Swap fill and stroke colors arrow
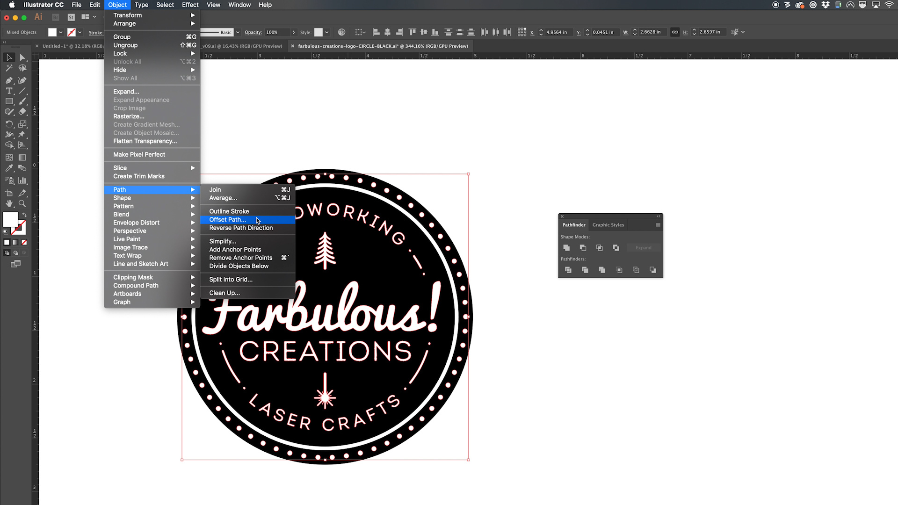Image resolution: width=898 pixels, height=505 pixels. click(x=24, y=215)
